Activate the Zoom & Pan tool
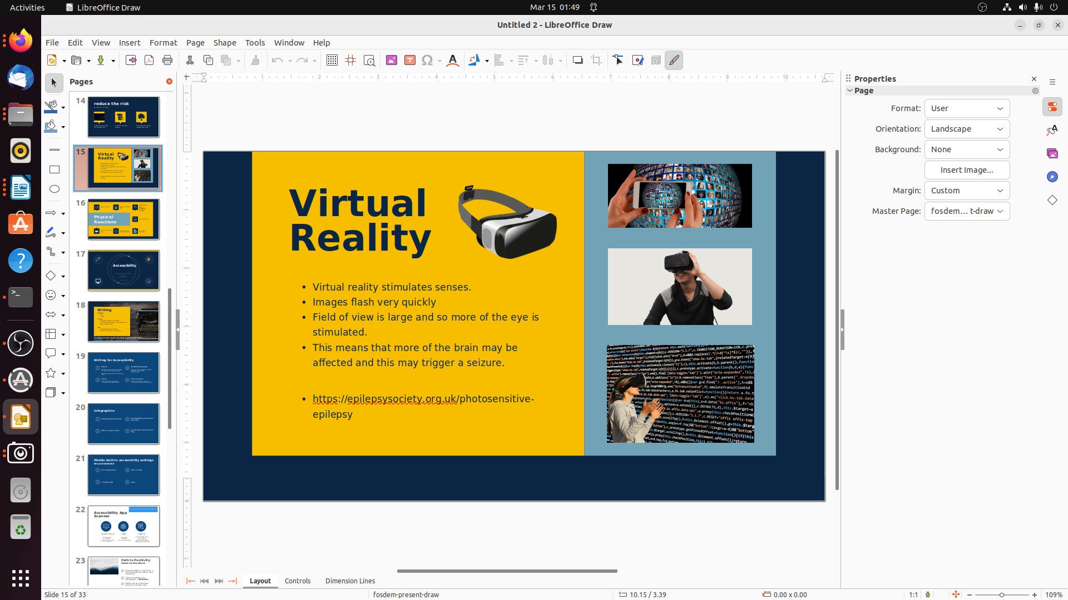This screenshot has height=600, width=1068. tap(369, 60)
